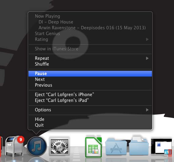The height and width of the screenshot is (162, 174).
Task: Open iTunes from the dock
Action: point(37,146)
